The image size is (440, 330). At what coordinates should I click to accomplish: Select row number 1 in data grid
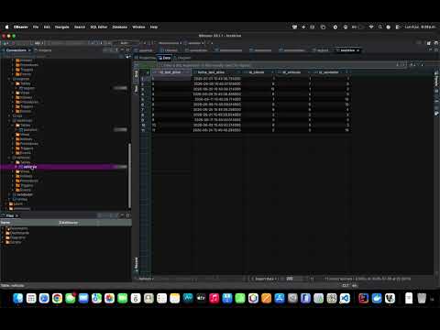point(143,79)
